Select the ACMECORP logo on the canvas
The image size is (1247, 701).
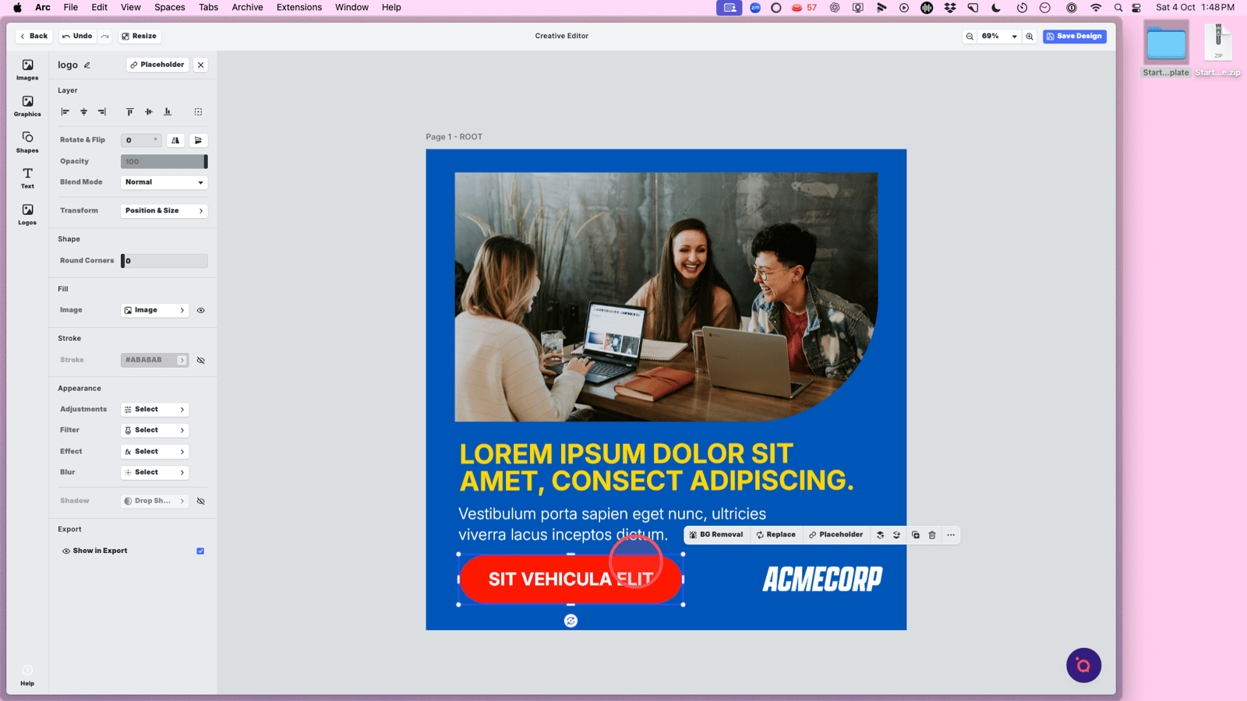pyautogui.click(x=822, y=579)
